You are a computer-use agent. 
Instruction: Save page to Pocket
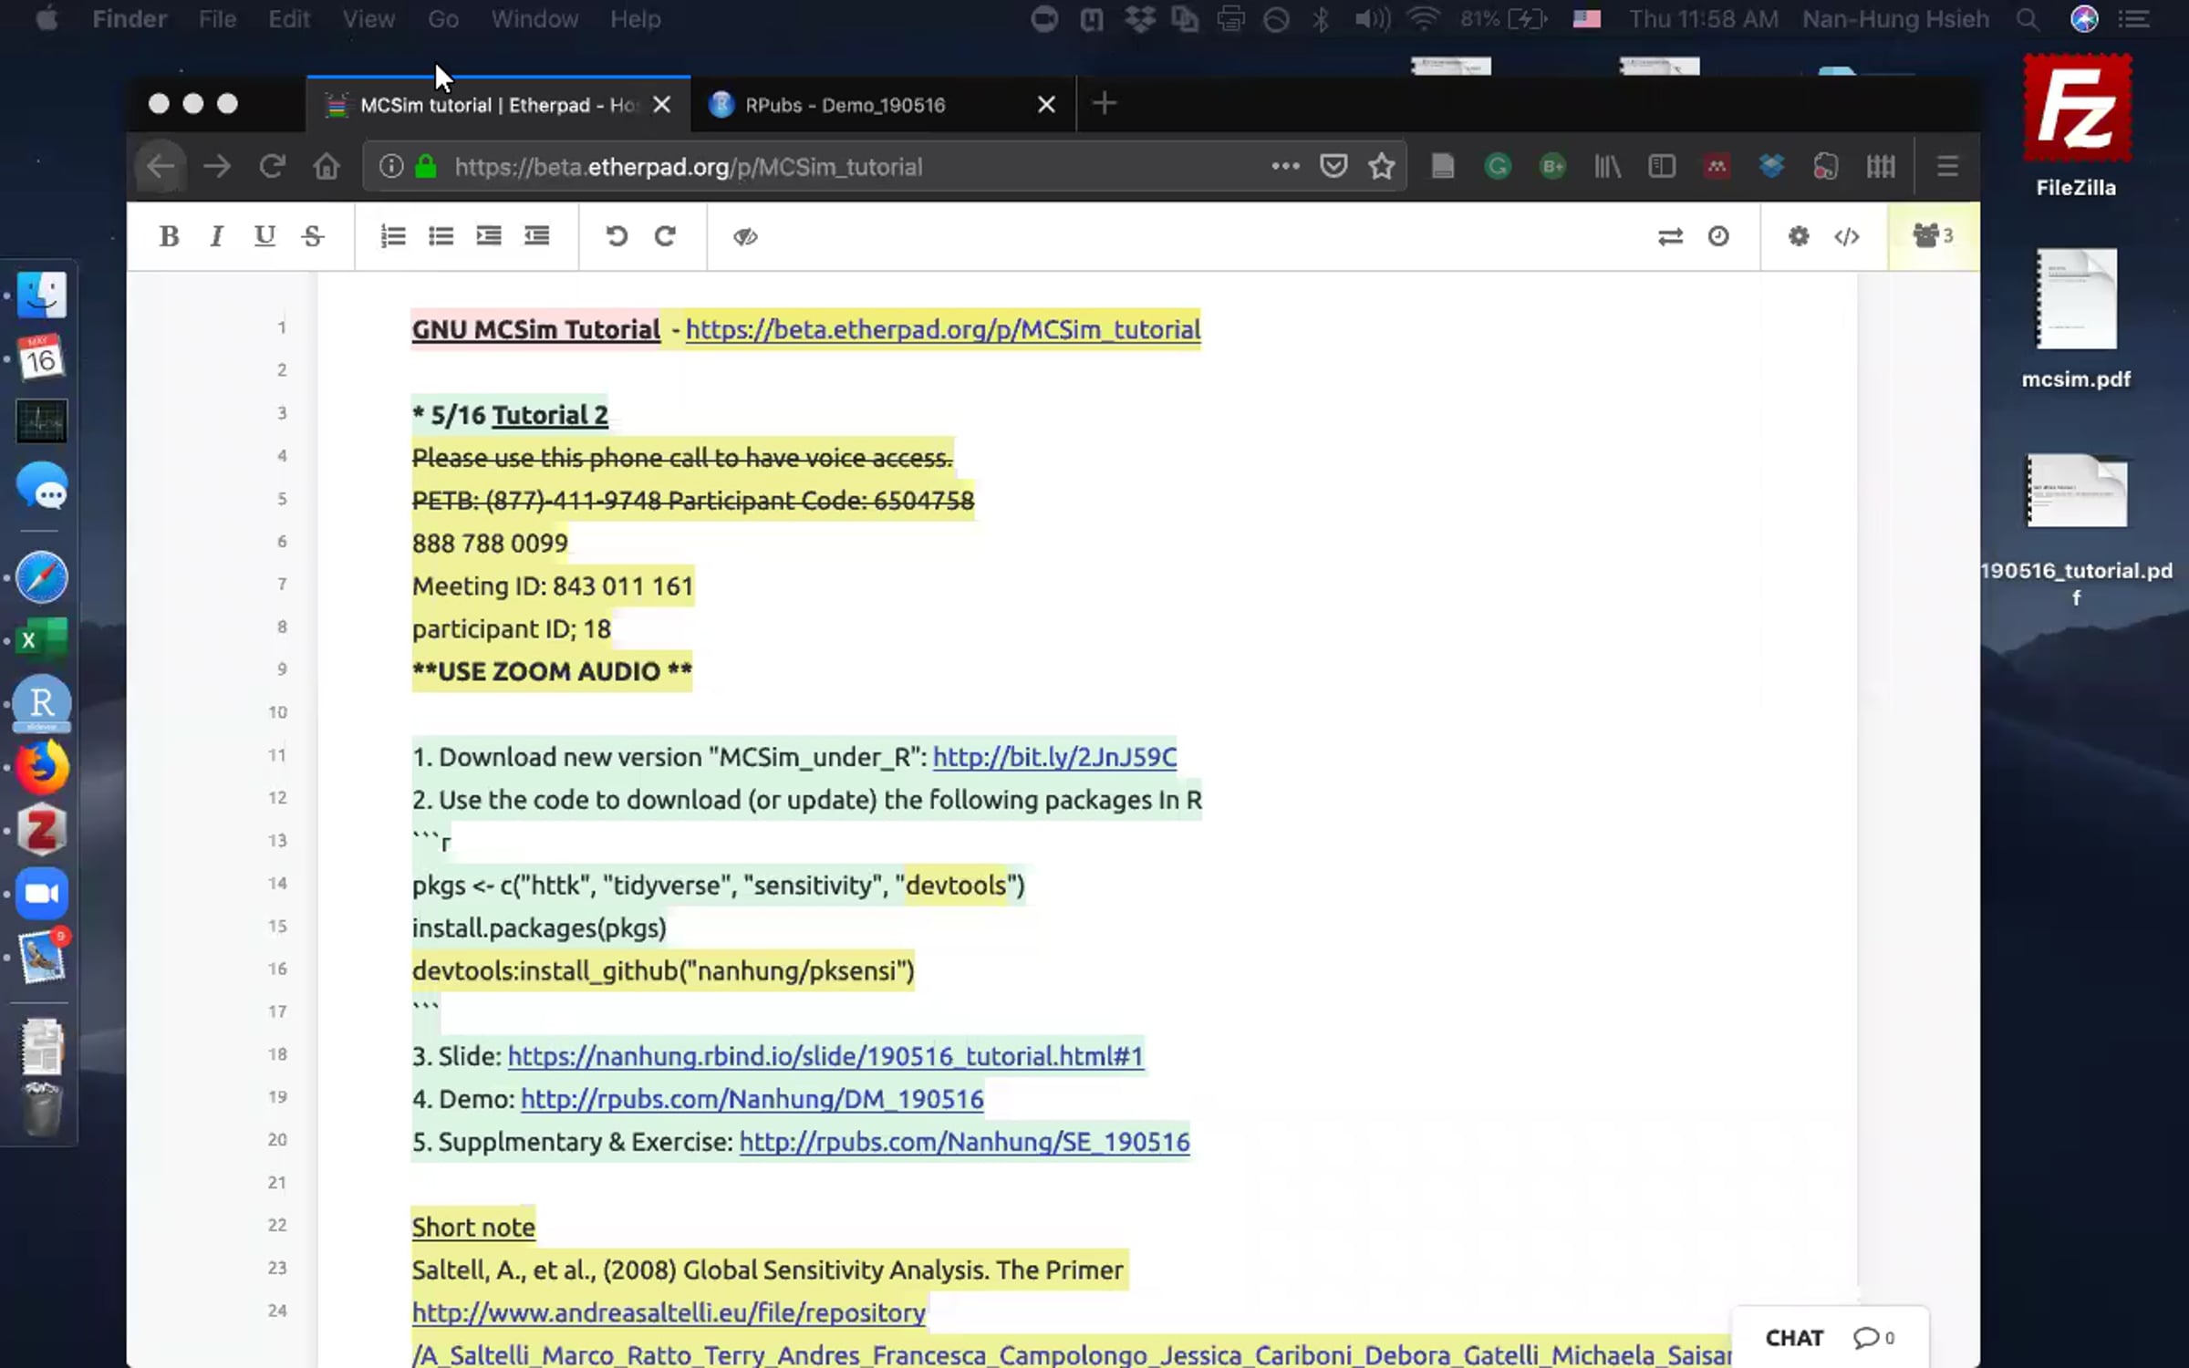coord(1333,166)
